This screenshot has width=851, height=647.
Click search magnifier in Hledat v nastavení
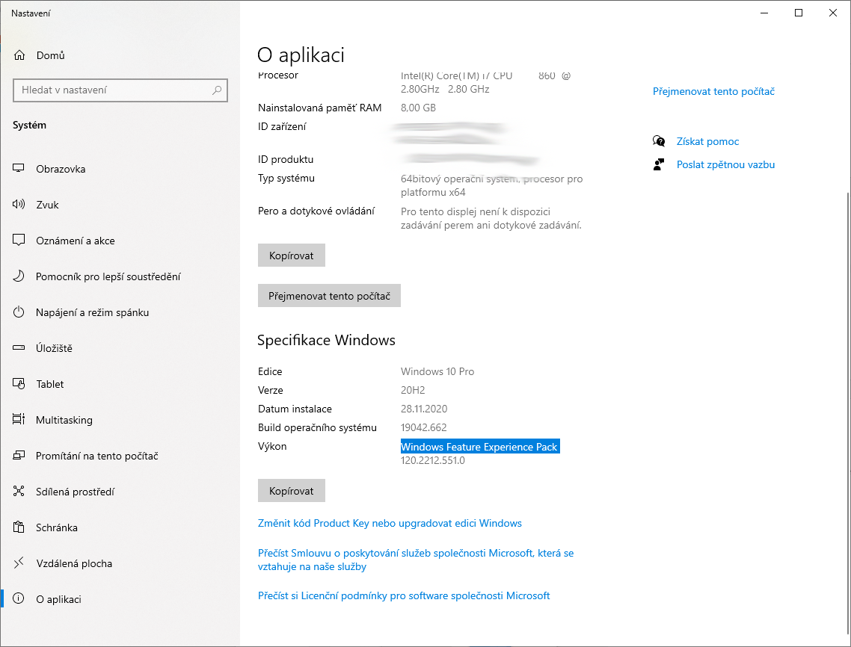point(217,90)
